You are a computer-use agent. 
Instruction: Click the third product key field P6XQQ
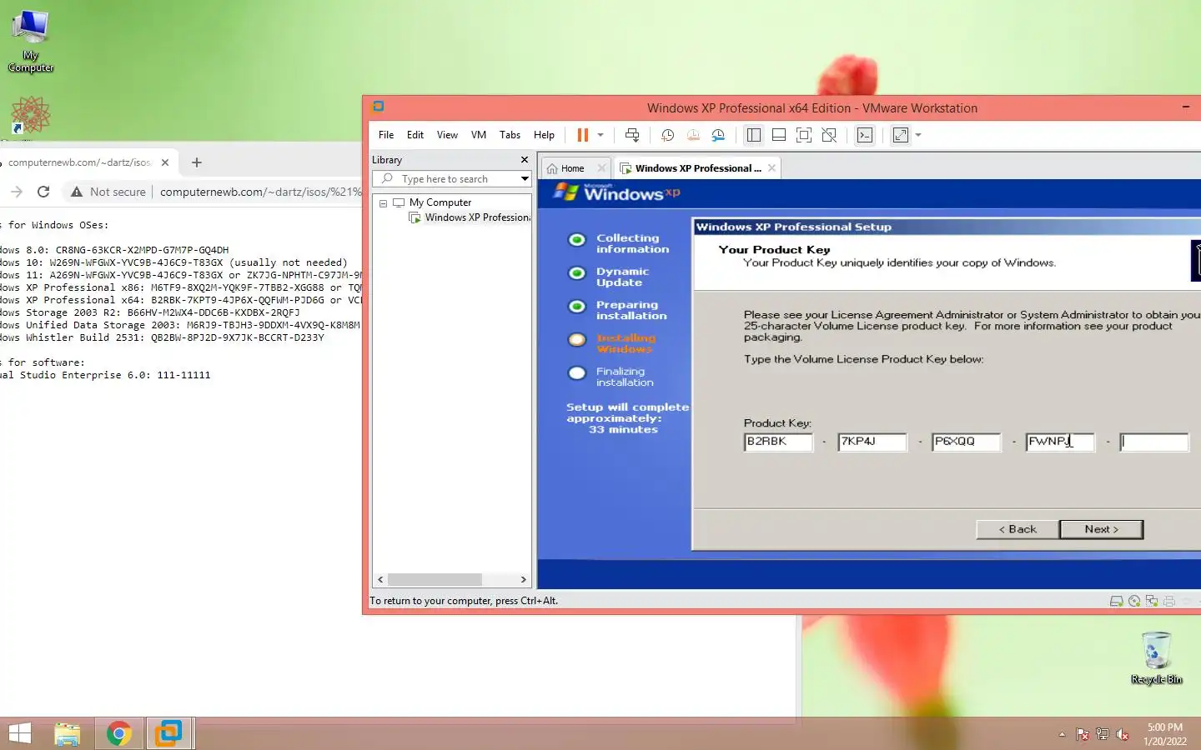point(966,442)
